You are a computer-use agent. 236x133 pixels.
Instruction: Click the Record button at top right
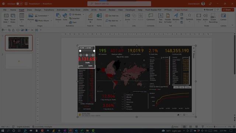click(208, 10)
